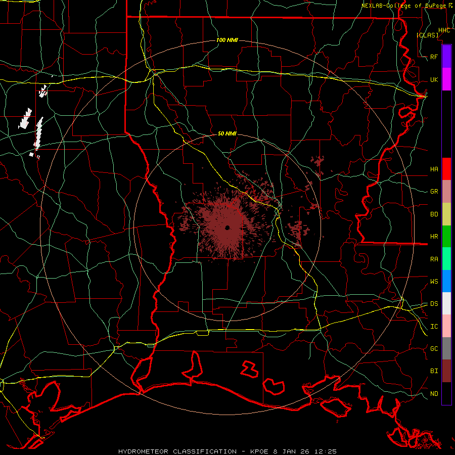Click the DS legend label
The width and height of the screenshot is (455, 455).
point(434,303)
